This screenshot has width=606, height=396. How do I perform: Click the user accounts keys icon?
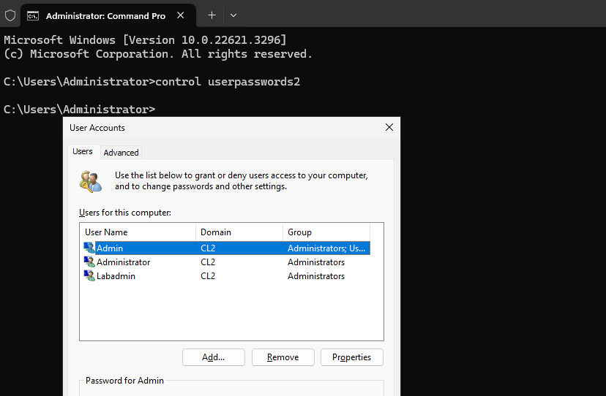tap(91, 181)
